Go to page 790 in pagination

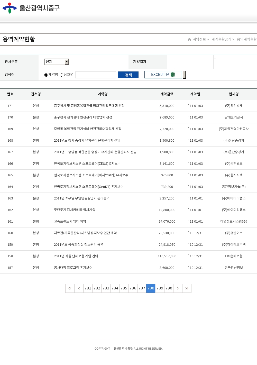pos(169,288)
